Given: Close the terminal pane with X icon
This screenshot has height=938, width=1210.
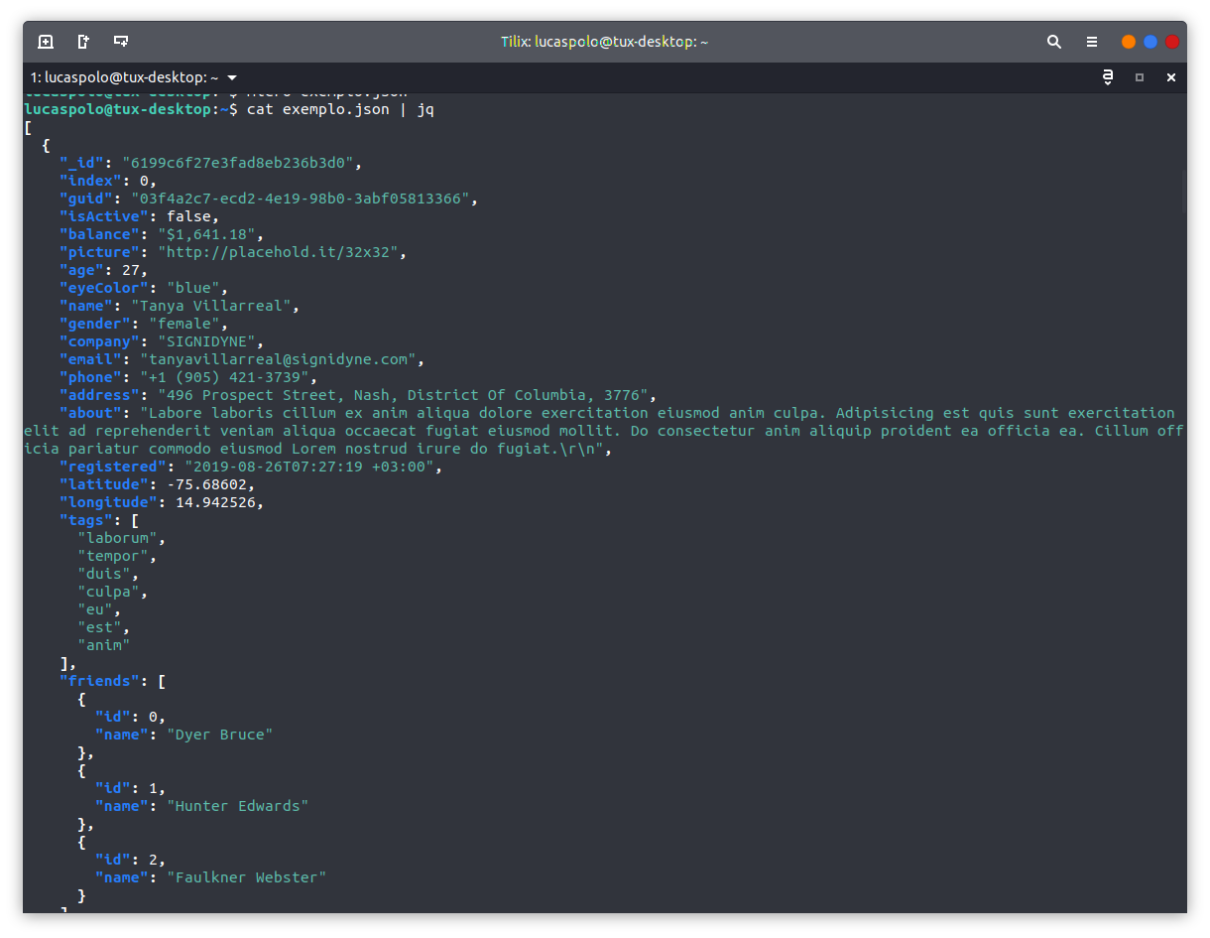Looking at the screenshot, I should pos(1171,77).
